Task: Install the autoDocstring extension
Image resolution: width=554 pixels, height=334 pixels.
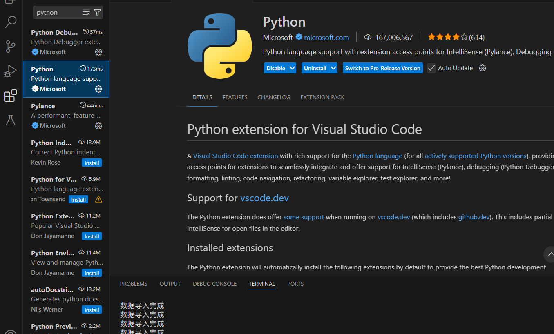Action: 92,310
